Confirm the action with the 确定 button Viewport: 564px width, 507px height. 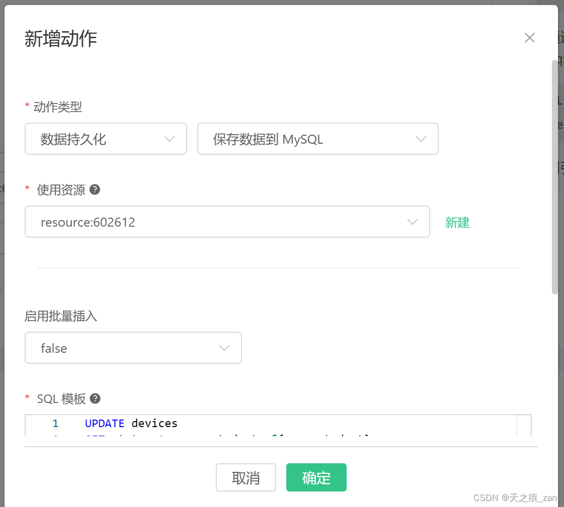click(x=316, y=477)
